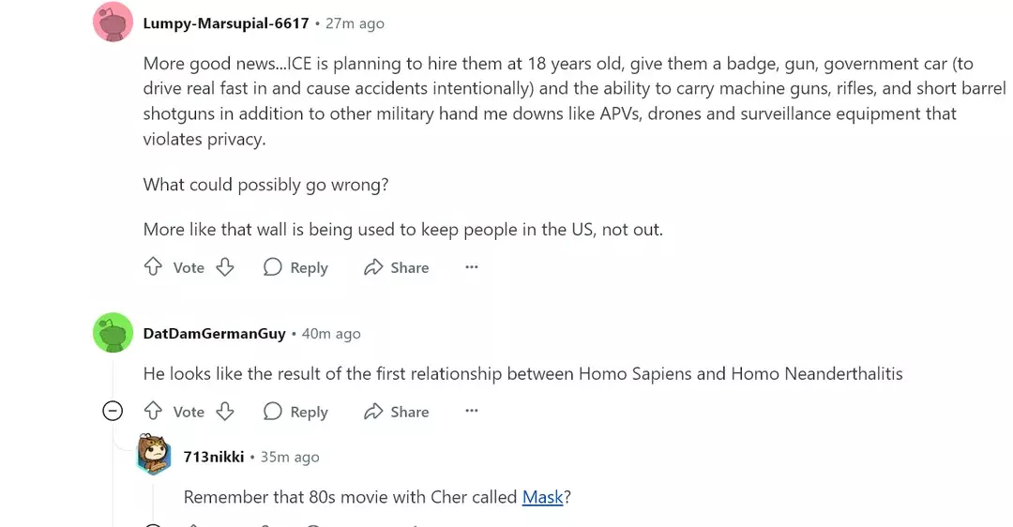1013x527 pixels.
Task: Open DatDamGermanGuy's green avatar
Action: pos(113,333)
